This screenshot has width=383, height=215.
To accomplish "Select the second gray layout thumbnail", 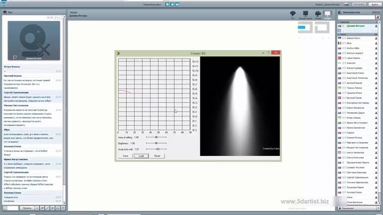I will point(322,27).
